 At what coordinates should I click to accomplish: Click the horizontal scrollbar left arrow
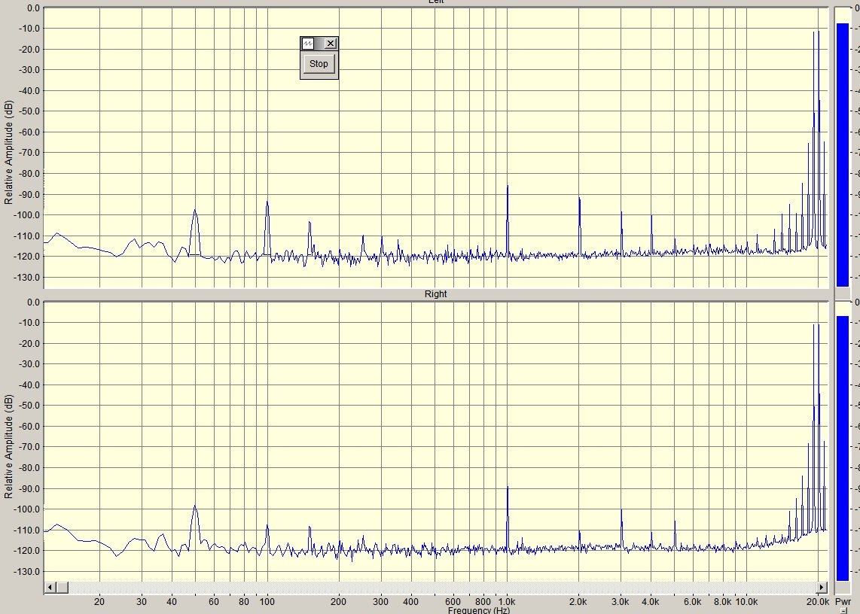pyautogui.click(x=50, y=587)
